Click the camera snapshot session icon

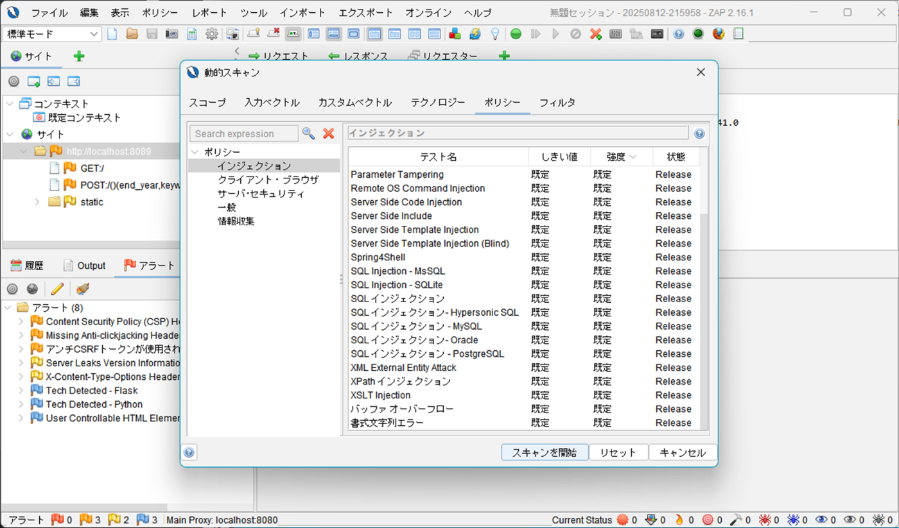tap(171, 34)
